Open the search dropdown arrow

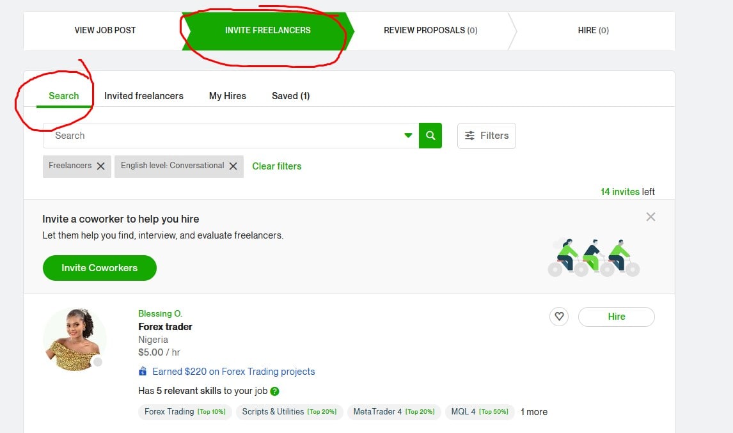click(408, 136)
